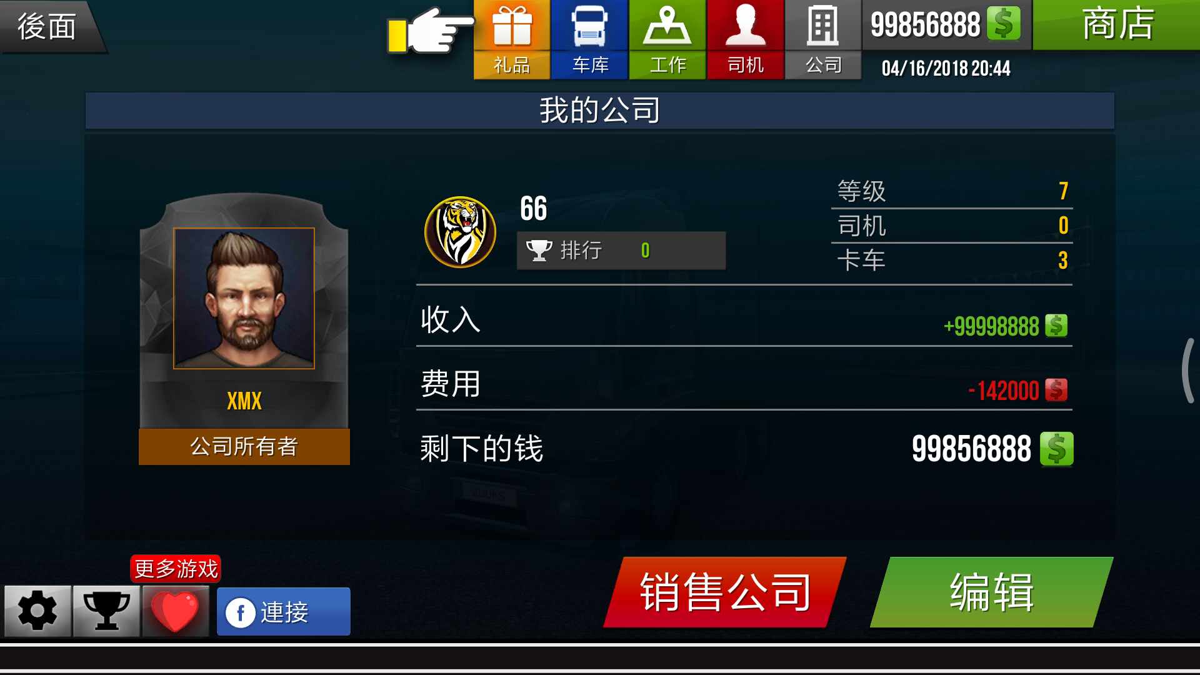Tap the red heart icon
This screenshot has height=675, width=1200.
175,611
